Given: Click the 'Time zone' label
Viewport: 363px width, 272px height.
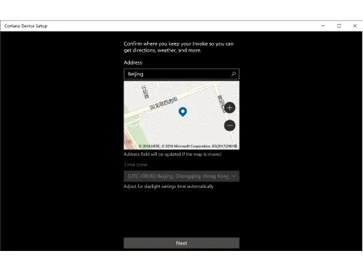Looking at the screenshot, I should tap(136, 165).
